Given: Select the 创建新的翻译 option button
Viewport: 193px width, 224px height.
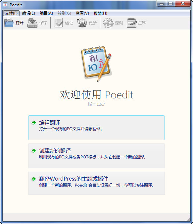Looking at the screenshot, I should 96,156.
